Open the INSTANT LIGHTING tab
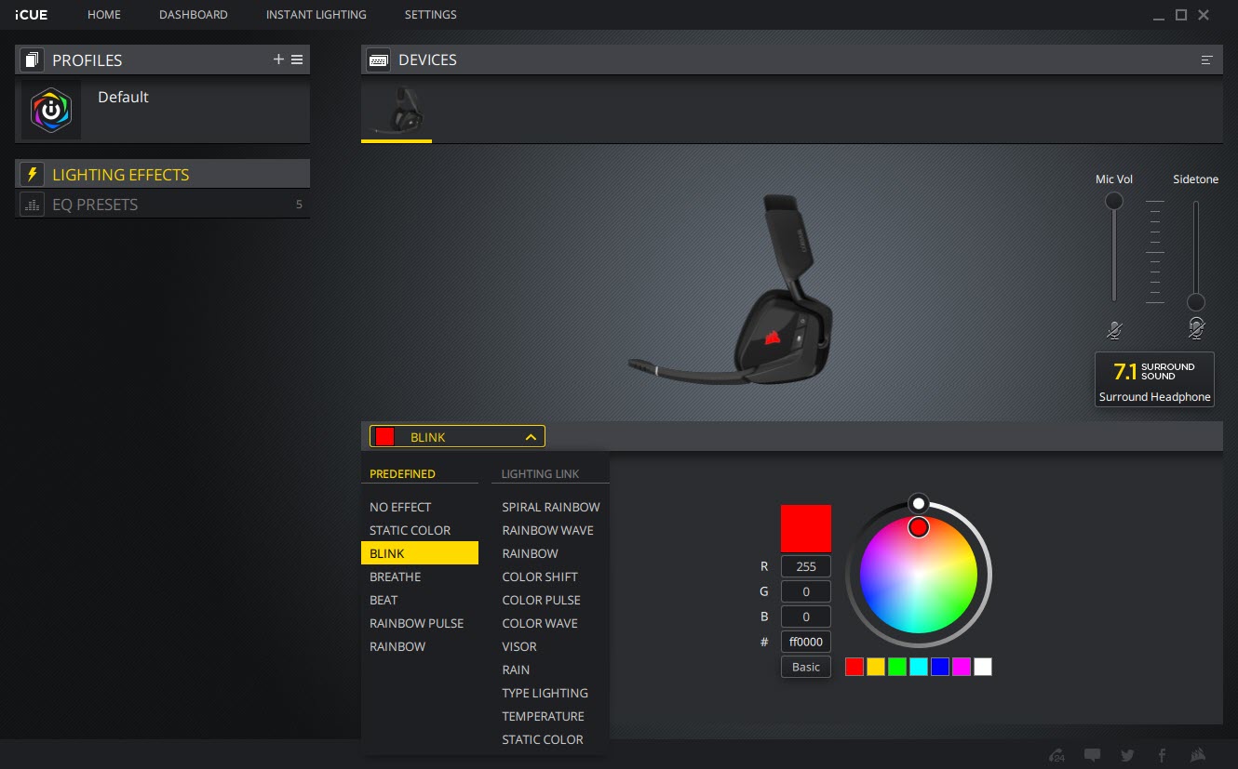This screenshot has height=769, width=1238. 316,15
